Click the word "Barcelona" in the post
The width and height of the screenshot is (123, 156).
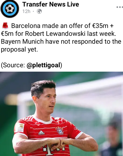(x=26, y=26)
